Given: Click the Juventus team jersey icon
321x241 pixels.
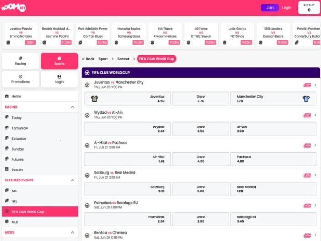Looking at the screenshot, I should [x=94, y=99].
